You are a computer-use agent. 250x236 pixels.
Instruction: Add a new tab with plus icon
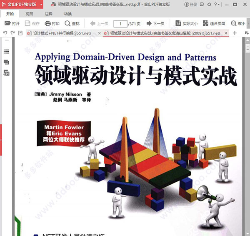coord(235,33)
